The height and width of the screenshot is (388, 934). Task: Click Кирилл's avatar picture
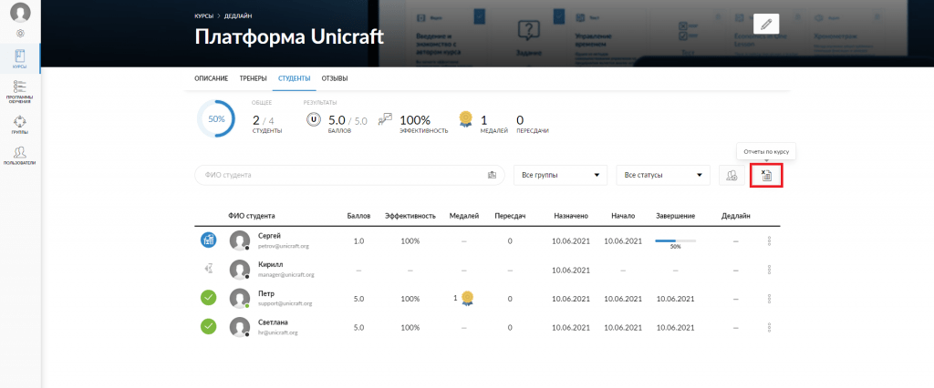(x=240, y=270)
